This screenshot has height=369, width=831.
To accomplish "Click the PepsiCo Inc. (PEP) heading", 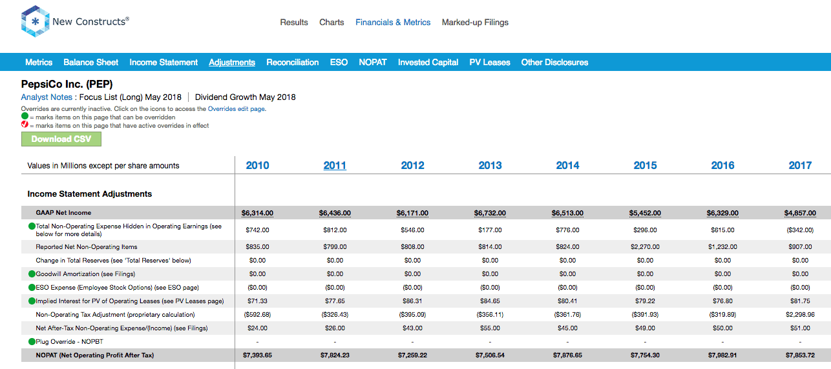I will (67, 84).
